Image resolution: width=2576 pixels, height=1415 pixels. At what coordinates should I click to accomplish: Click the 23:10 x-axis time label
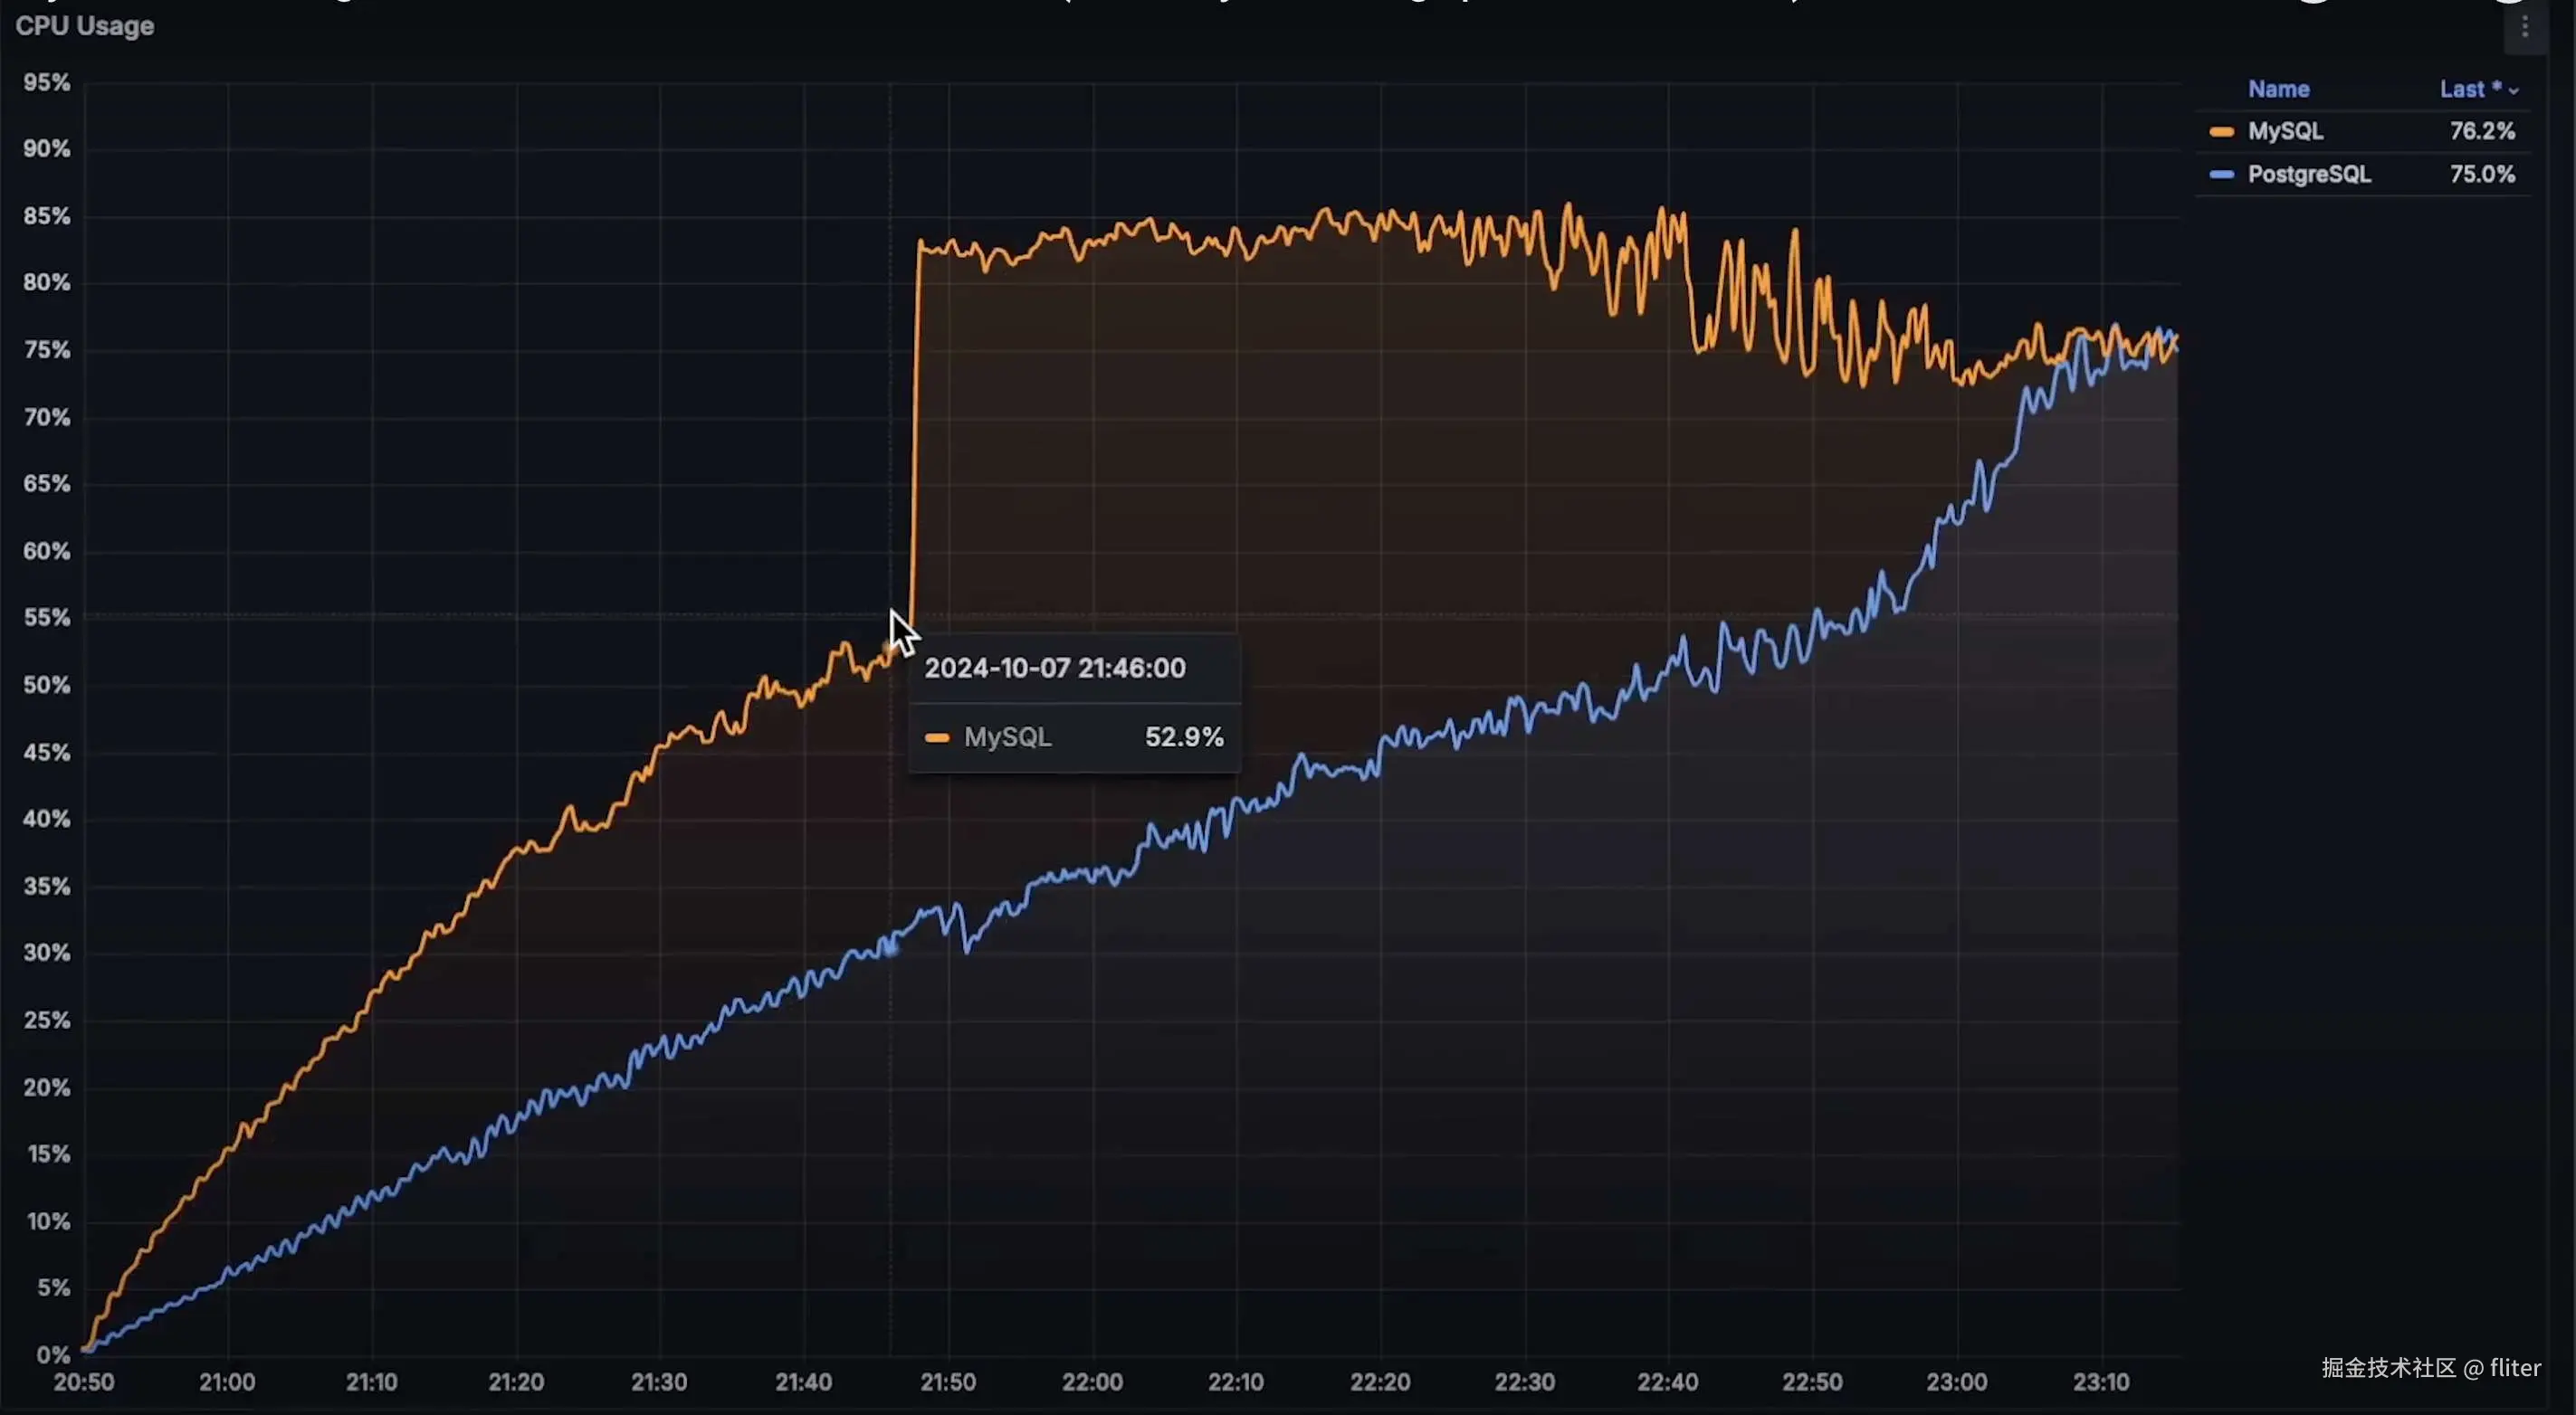click(x=2100, y=1381)
